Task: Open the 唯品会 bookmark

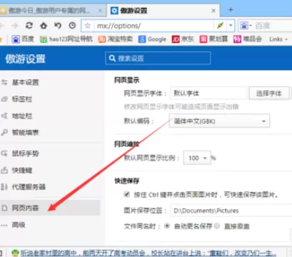Action: pyautogui.click(x=248, y=39)
